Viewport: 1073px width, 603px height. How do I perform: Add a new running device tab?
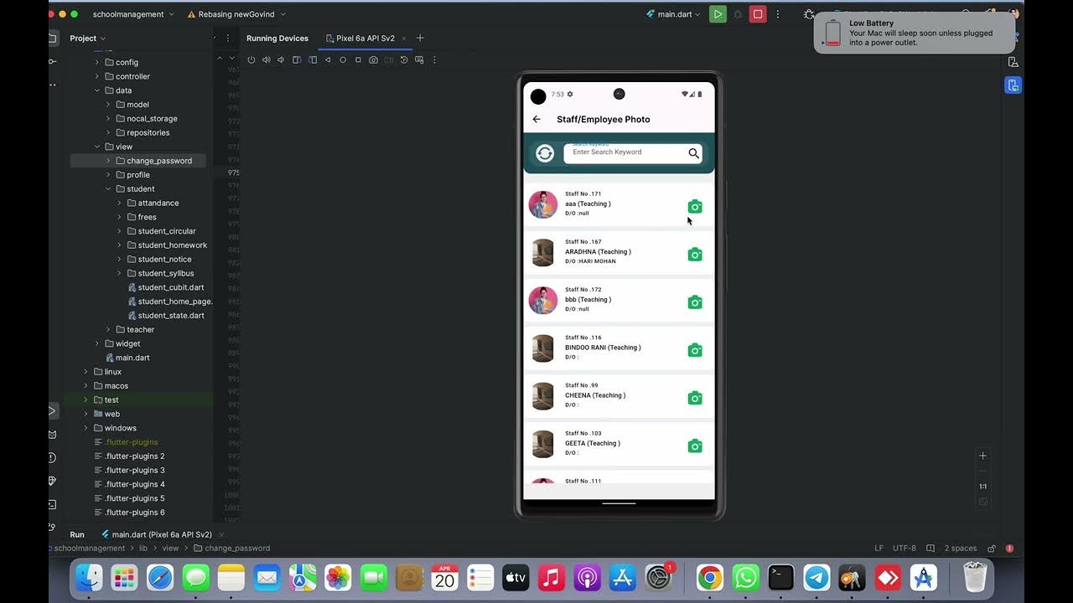(420, 39)
